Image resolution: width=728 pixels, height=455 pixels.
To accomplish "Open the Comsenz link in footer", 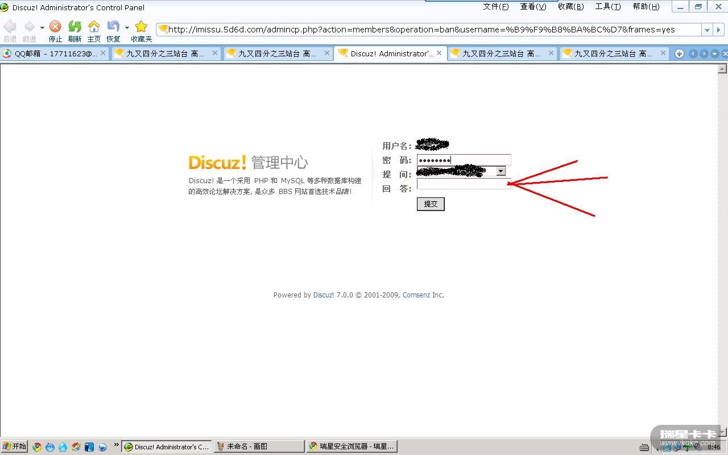I will [416, 295].
